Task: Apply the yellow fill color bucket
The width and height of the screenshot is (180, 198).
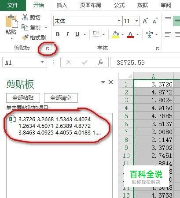Action: (x=115, y=34)
